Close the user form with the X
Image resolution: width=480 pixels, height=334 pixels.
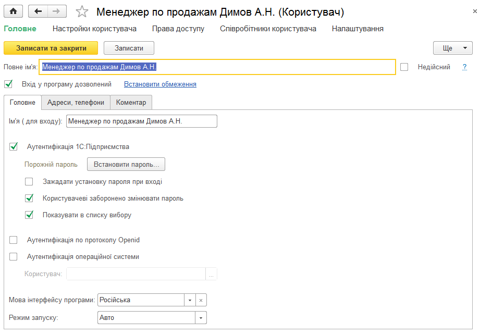coord(475,11)
